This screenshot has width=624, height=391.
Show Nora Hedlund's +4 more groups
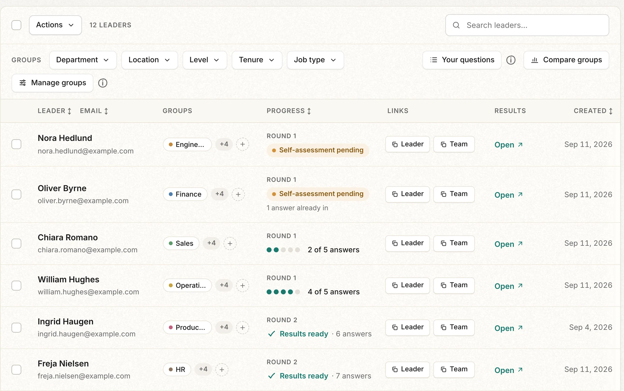click(224, 144)
